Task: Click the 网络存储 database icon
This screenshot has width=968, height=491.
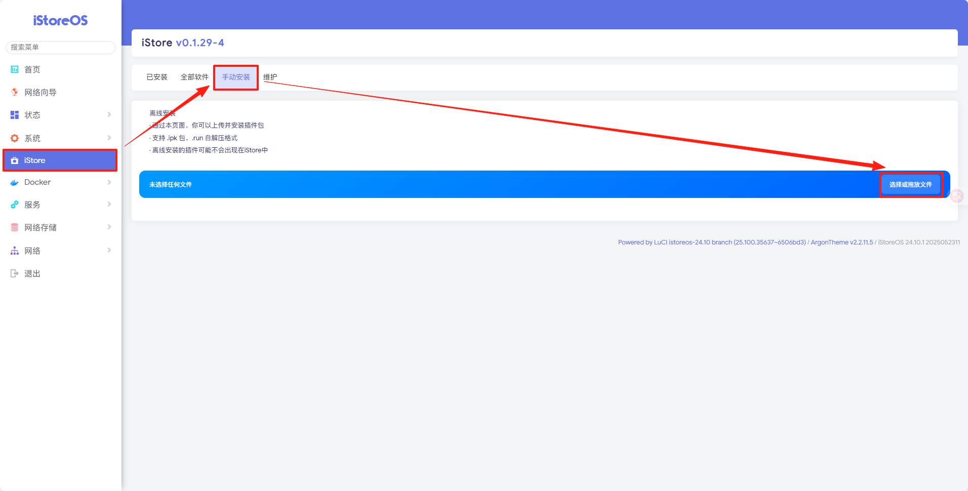Action: (15, 227)
